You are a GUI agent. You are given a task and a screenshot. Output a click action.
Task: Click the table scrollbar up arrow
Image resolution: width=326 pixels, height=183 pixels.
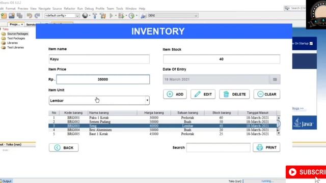coord(279,118)
